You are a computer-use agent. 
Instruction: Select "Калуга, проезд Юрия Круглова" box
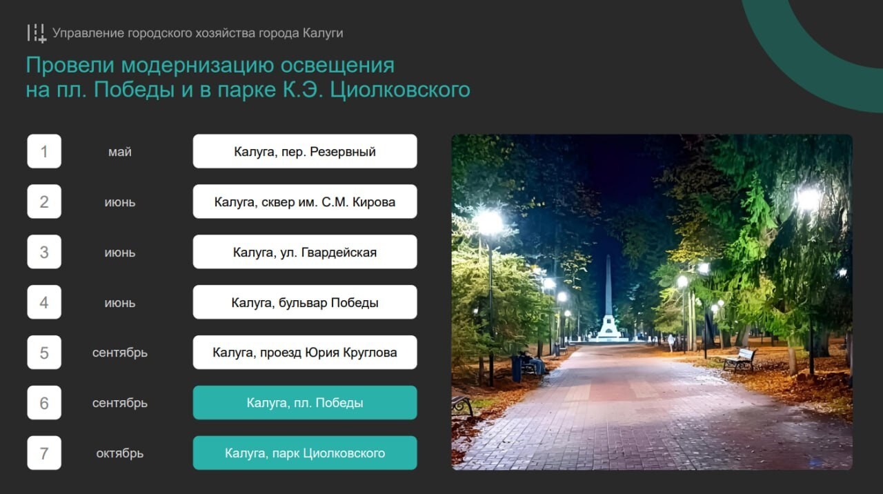305,353
